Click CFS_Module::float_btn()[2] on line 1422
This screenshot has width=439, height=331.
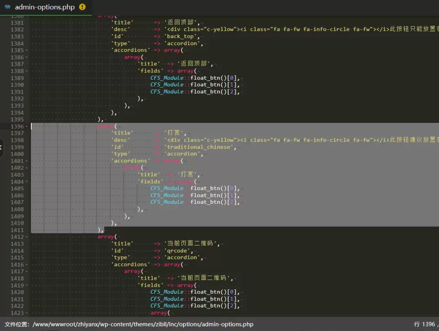pyautogui.click(x=193, y=306)
